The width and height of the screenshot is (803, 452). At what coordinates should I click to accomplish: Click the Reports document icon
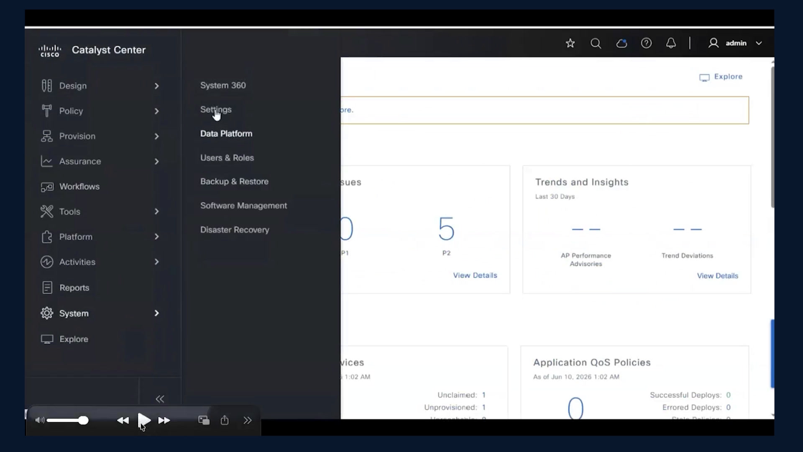pos(47,288)
